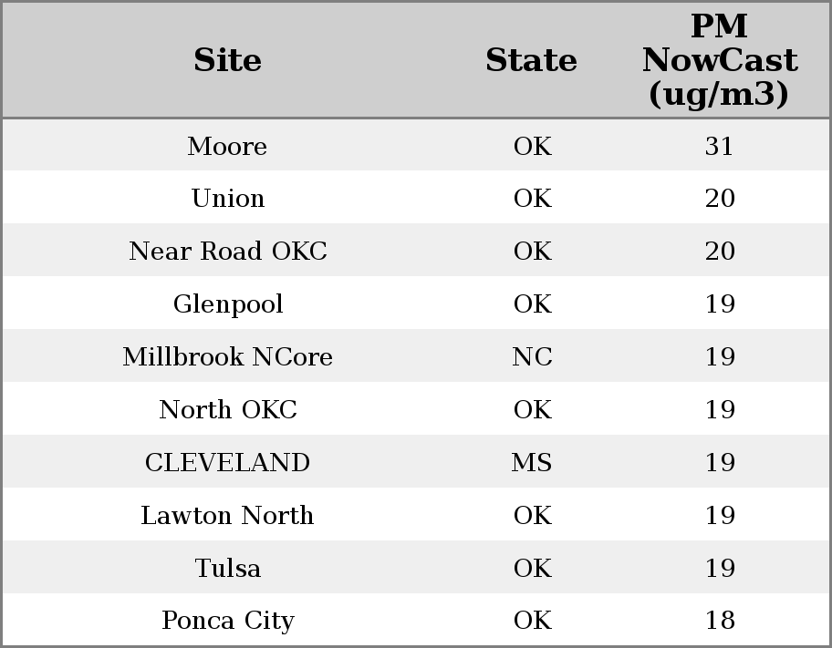The width and height of the screenshot is (832, 648).
Task: Click Near Road OKC site cell
Action: click(228, 251)
